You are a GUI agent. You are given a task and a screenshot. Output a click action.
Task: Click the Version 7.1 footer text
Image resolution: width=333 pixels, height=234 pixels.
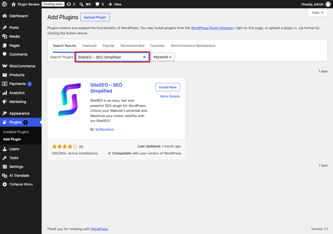(319, 229)
